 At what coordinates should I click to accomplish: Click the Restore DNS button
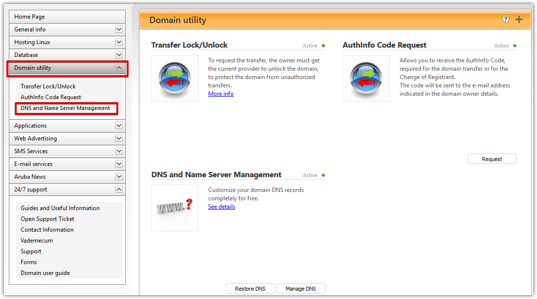click(250, 288)
